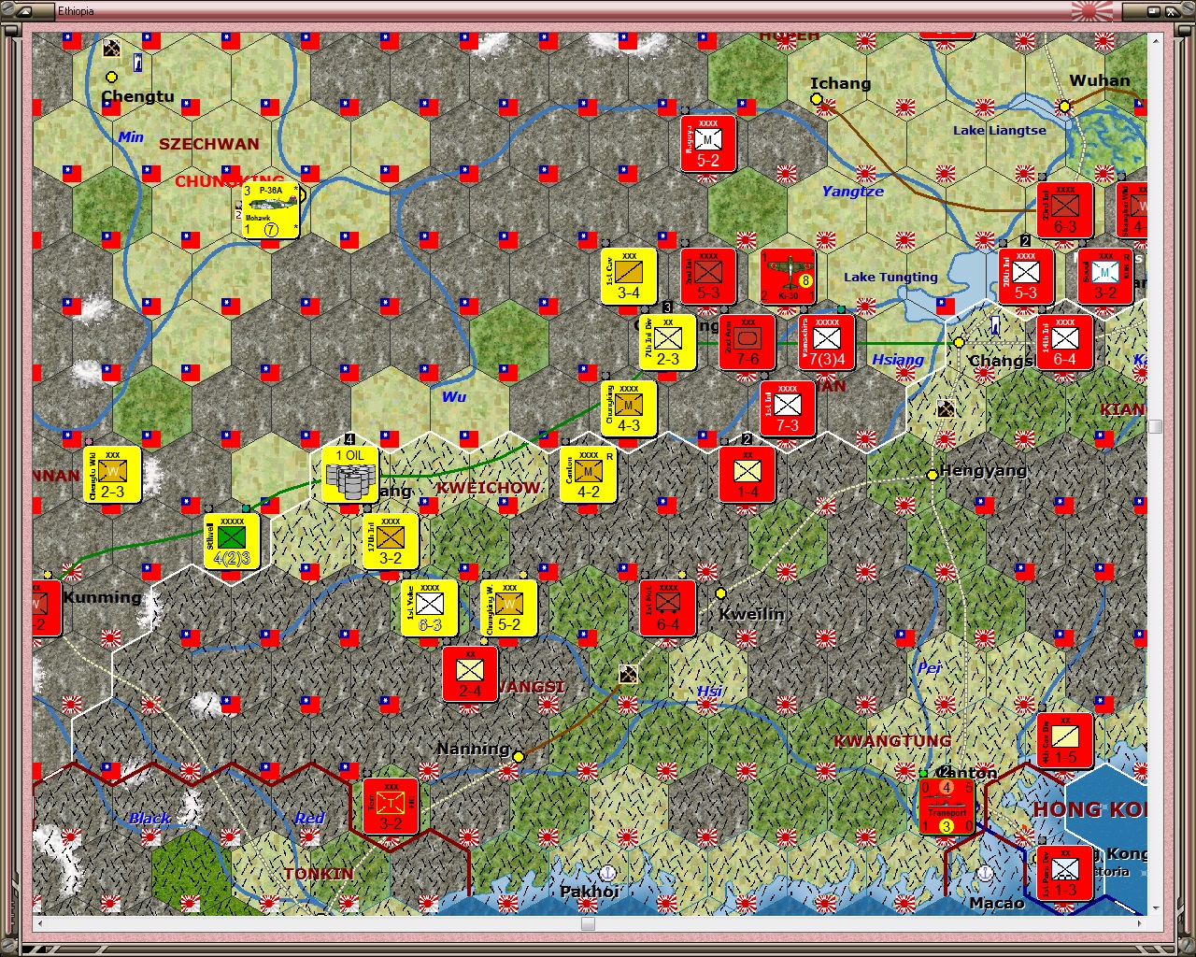Click the Hengyang city label
This screenshot has height=957, width=1196.
[983, 470]
